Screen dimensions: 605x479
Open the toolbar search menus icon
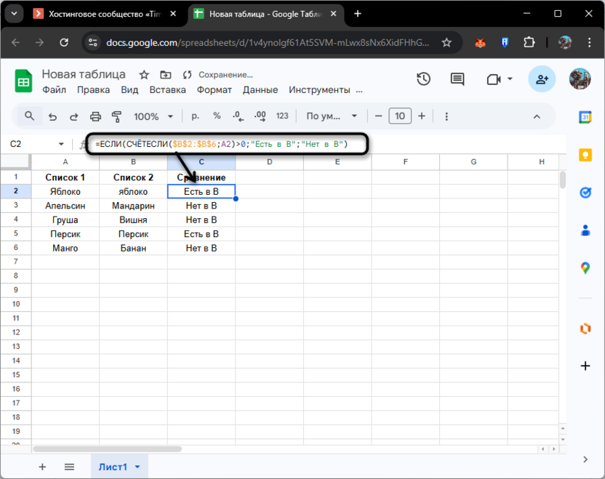(x=29, y=116)
